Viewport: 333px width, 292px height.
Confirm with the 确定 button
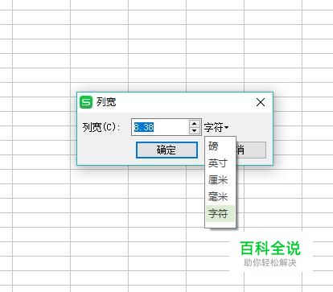coord(166,150)
